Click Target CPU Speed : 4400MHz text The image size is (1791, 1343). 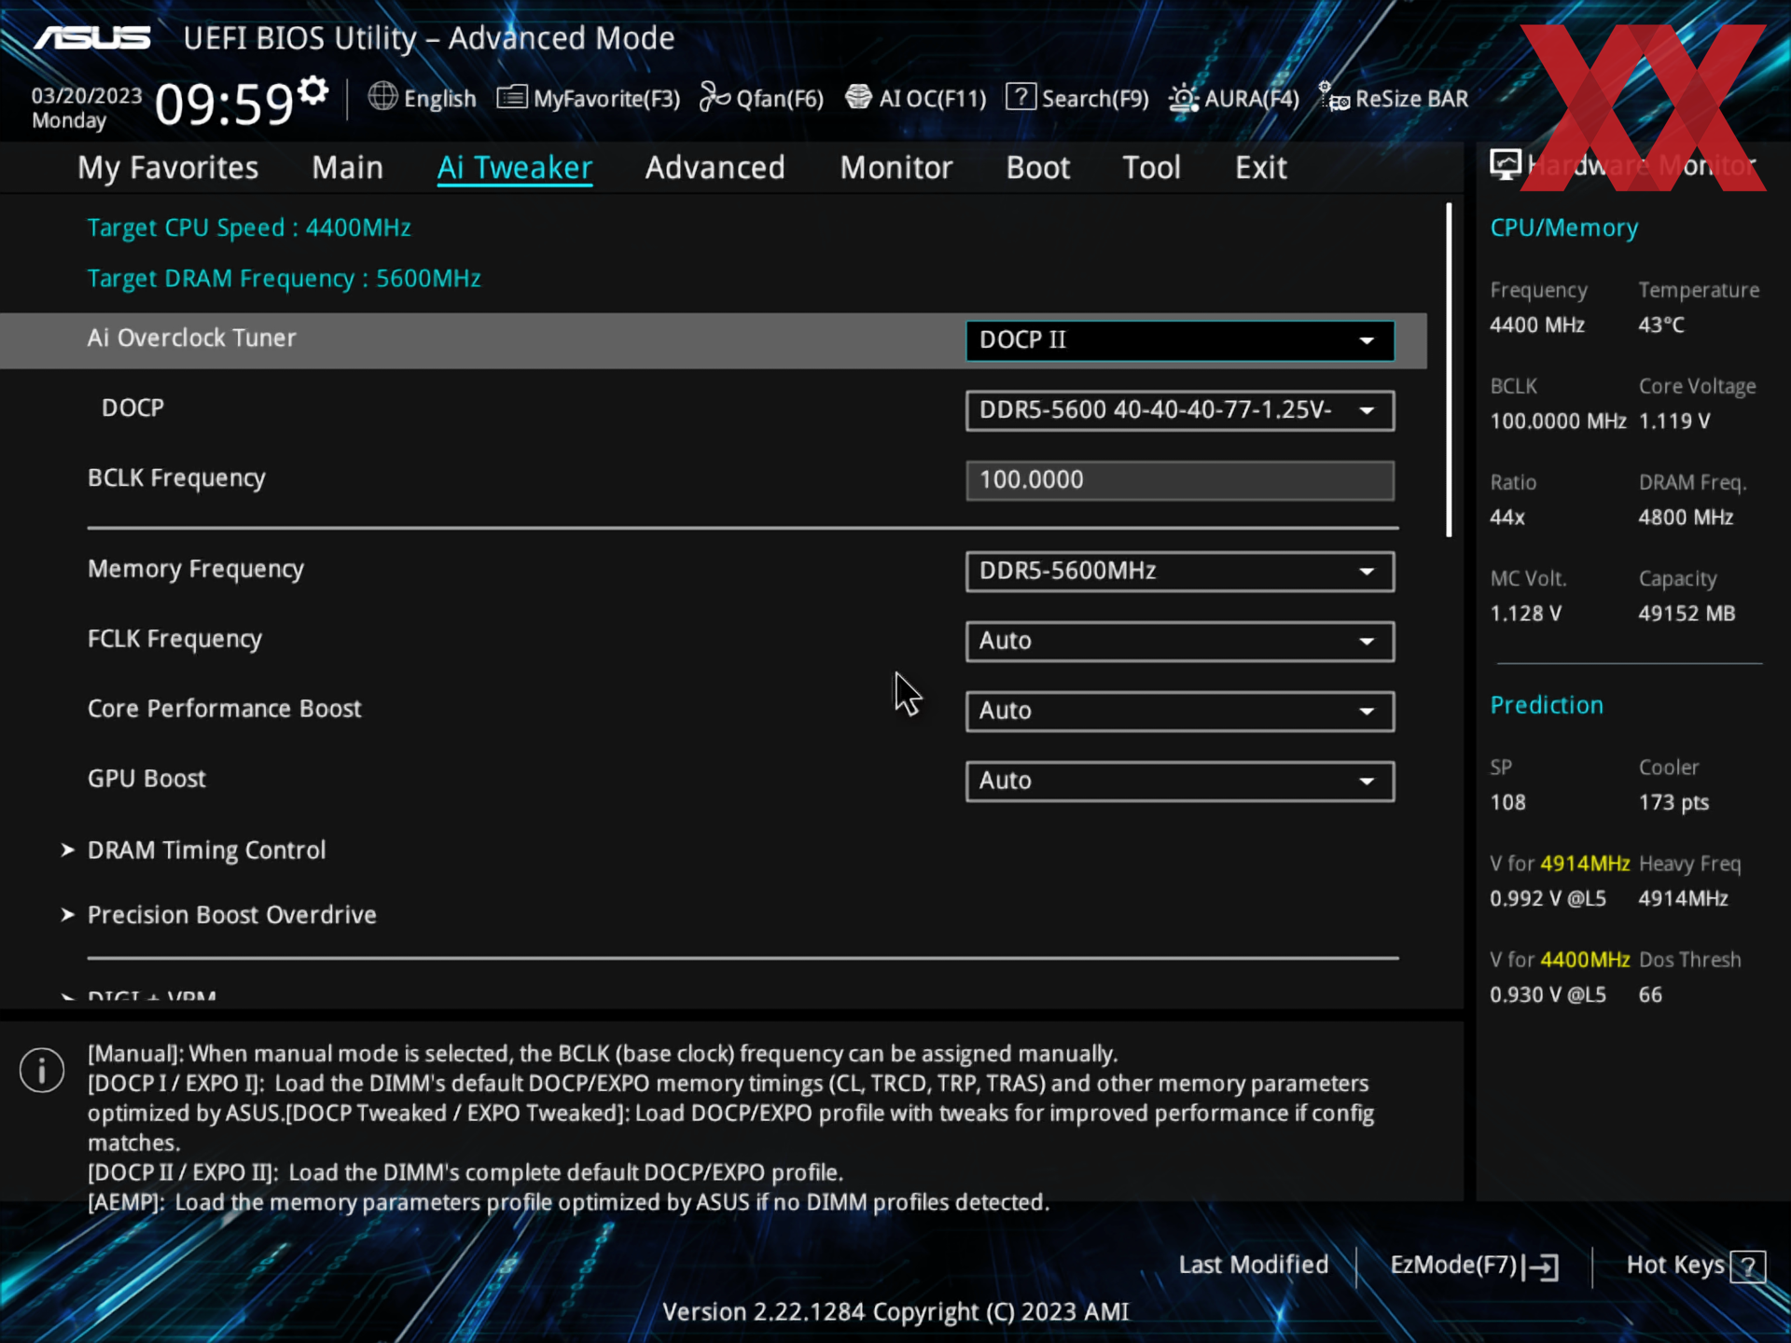(249, 228)
